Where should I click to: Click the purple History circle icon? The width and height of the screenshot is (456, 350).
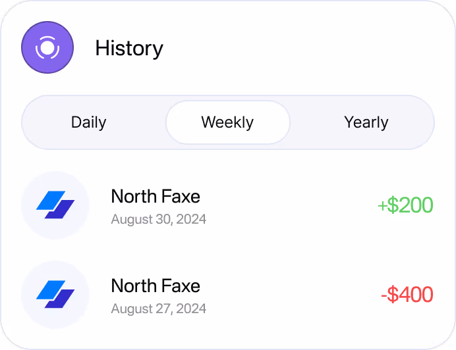[x=47, y=47]
